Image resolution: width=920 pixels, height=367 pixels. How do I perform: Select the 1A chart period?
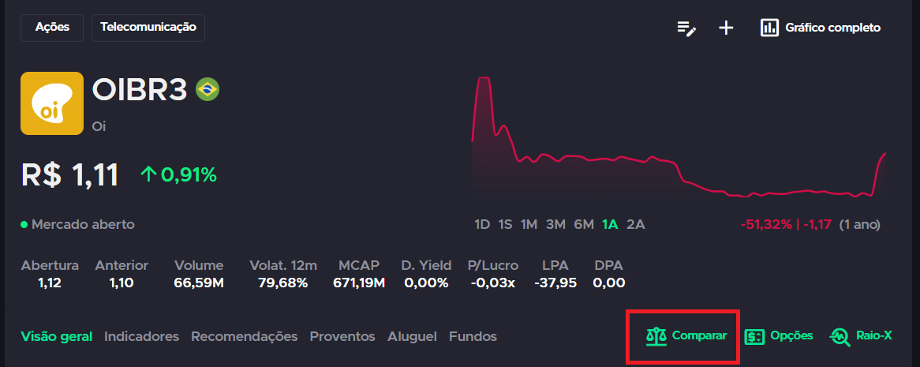610,224
